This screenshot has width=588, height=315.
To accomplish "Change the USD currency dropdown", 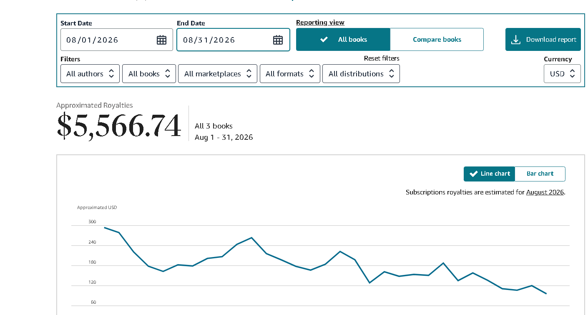I will [562, 74].
